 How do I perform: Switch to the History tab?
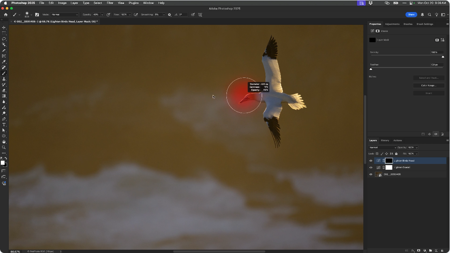385,140
